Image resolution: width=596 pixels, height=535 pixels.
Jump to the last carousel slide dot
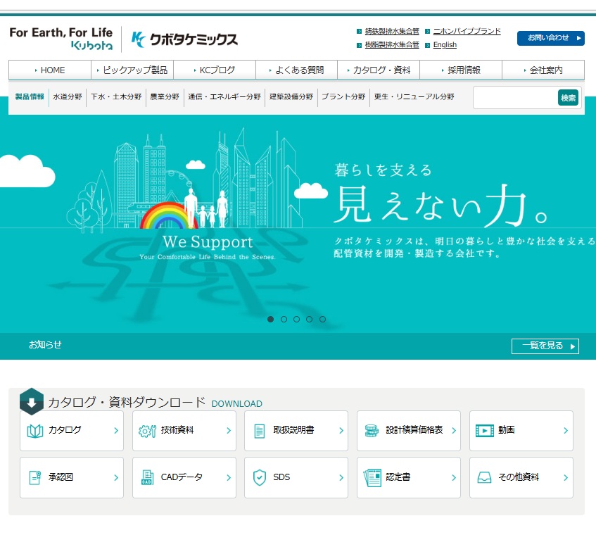[x=322, y=319]
